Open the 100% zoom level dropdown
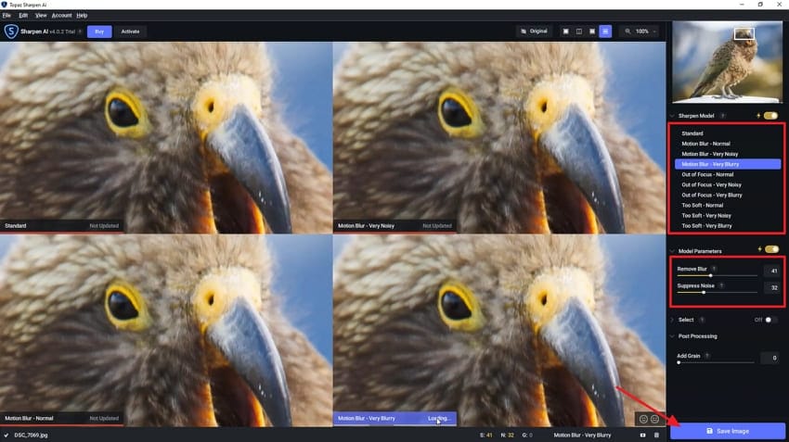 [646, 32]
